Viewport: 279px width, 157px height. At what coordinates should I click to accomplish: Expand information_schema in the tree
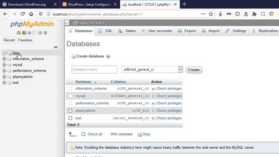coord(4,59)
